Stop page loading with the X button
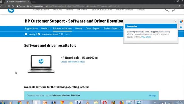This screenshot has width=184, height=104. tap(9, 6)
